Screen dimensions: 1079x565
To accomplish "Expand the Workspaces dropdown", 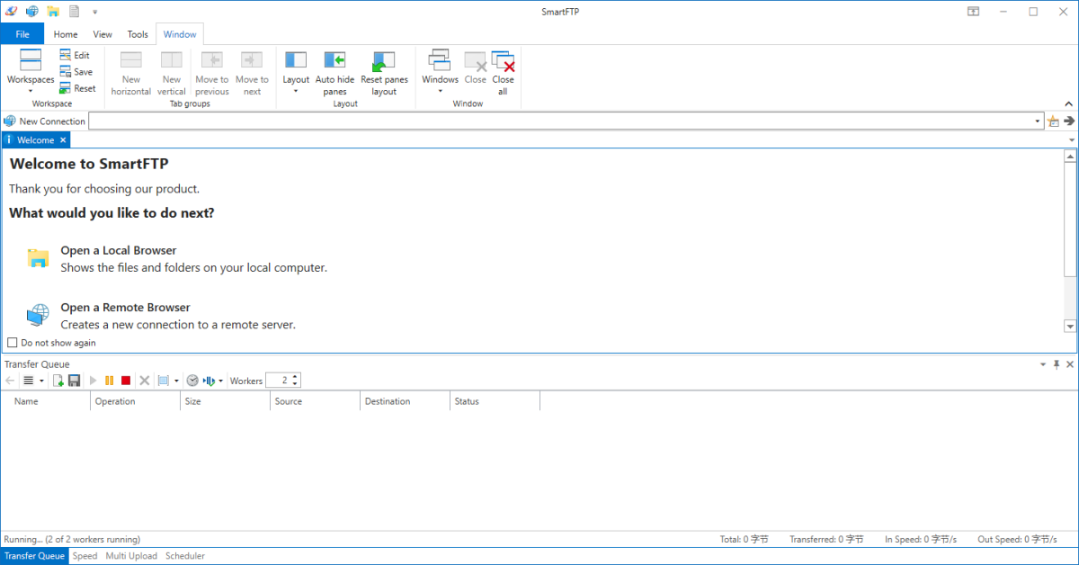I will tap(31, 90).
